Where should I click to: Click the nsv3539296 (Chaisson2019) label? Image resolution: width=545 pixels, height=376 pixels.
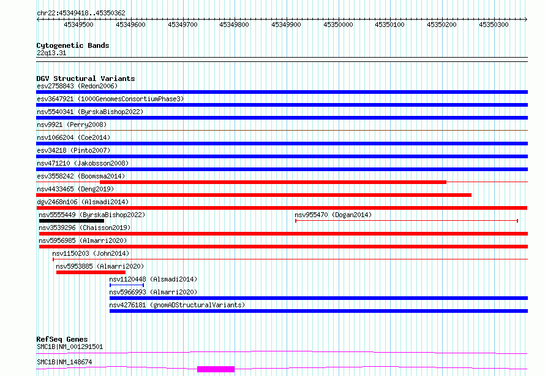(x=85, y=228)
